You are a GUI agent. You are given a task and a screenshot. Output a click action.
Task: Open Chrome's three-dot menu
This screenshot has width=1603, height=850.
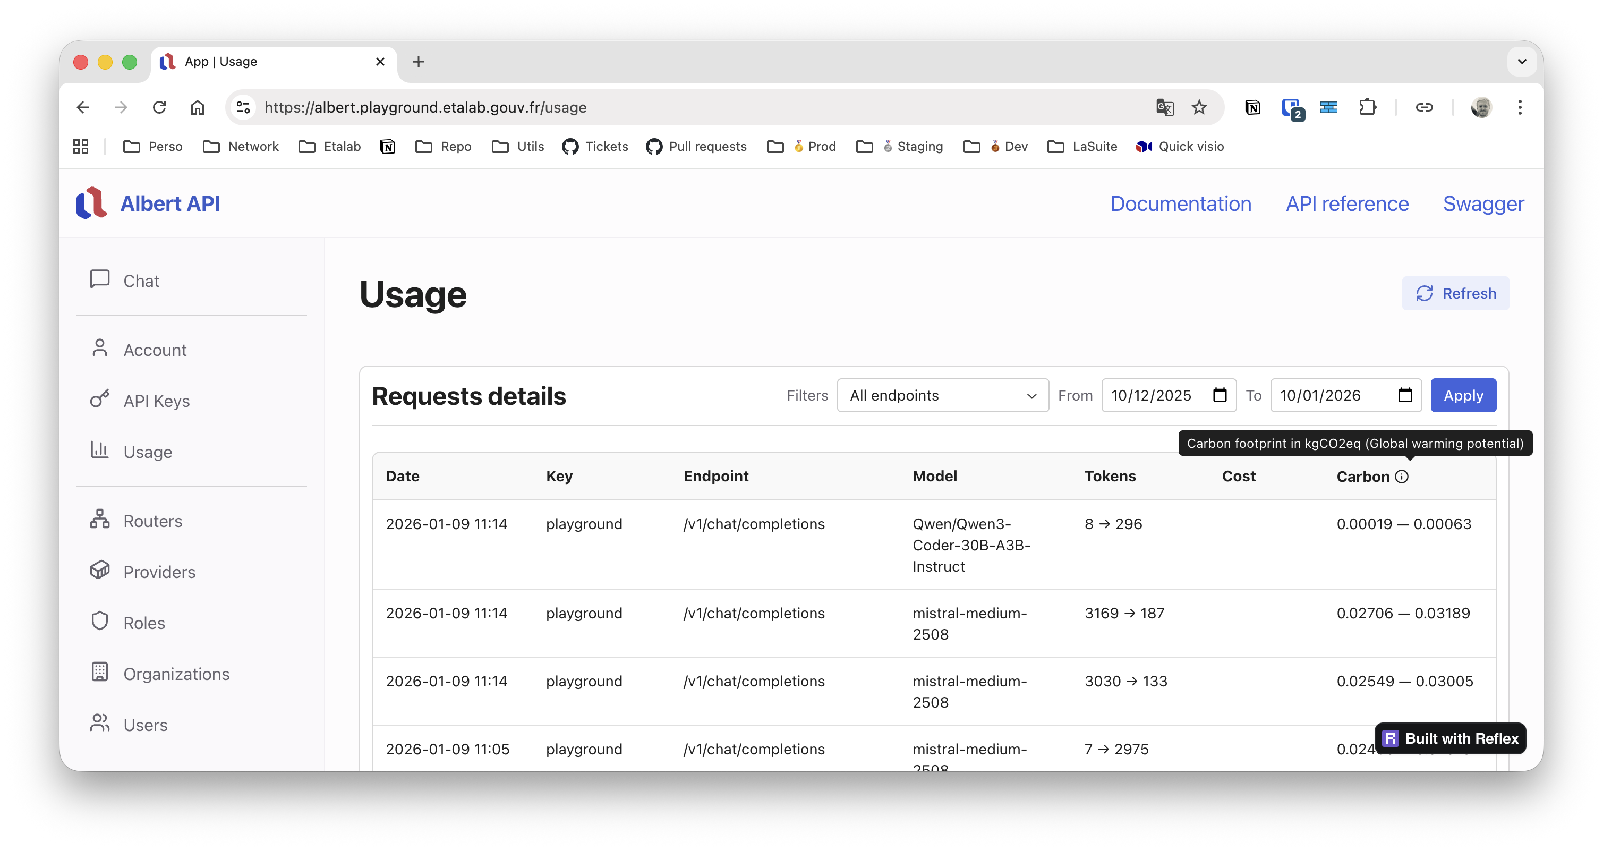(1520, 107)
